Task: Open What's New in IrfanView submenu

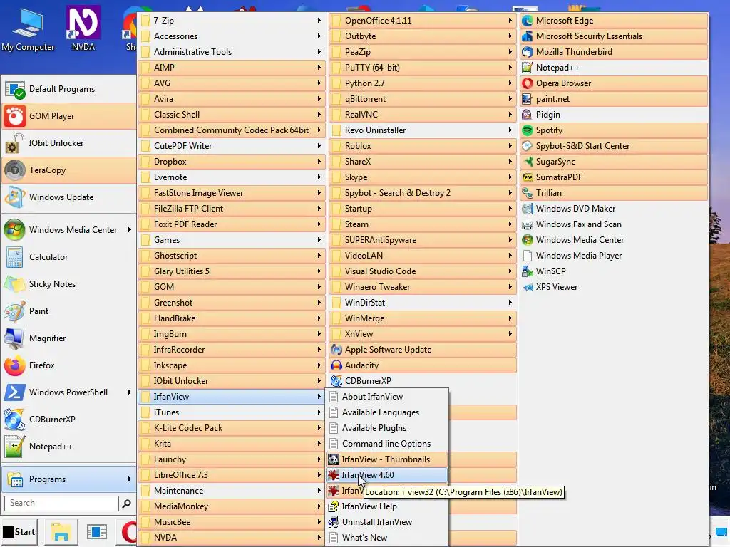Action: [x=387, y=537]
